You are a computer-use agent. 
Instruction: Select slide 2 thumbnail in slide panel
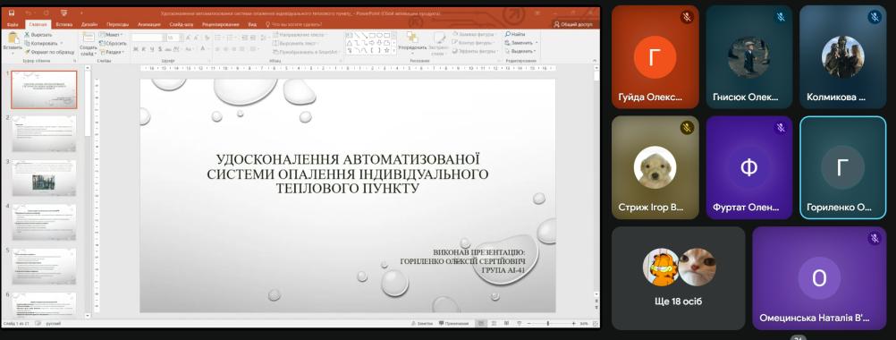[44, 133]
